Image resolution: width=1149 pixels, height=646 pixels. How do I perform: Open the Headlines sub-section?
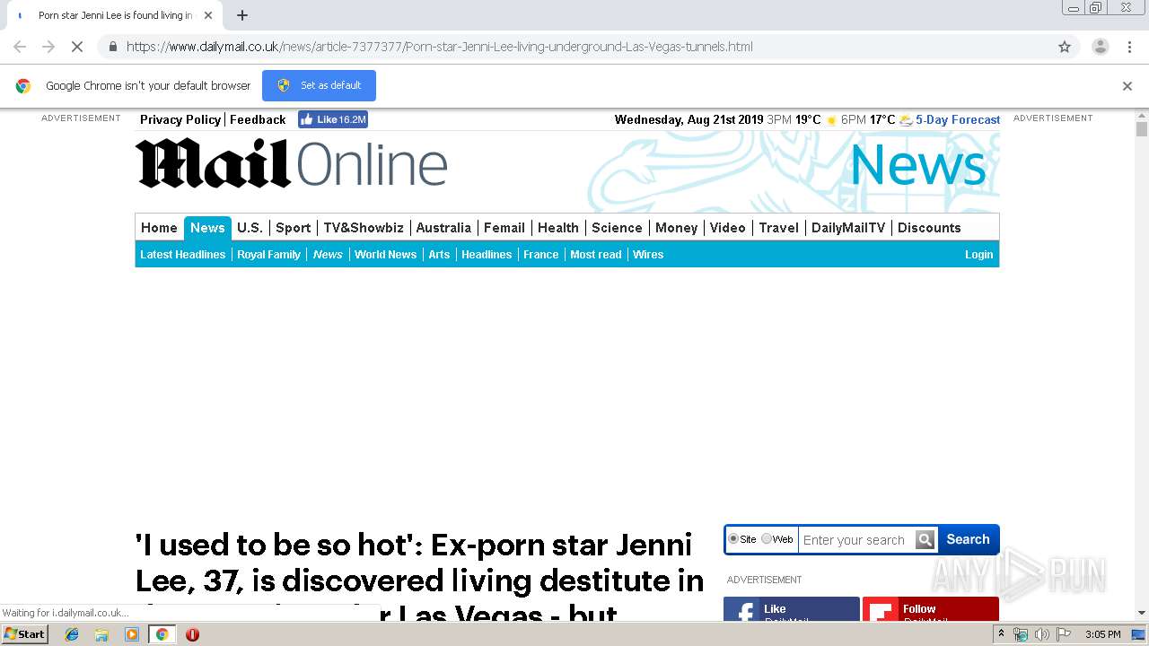pyautogui.click(x=487, y=255)
